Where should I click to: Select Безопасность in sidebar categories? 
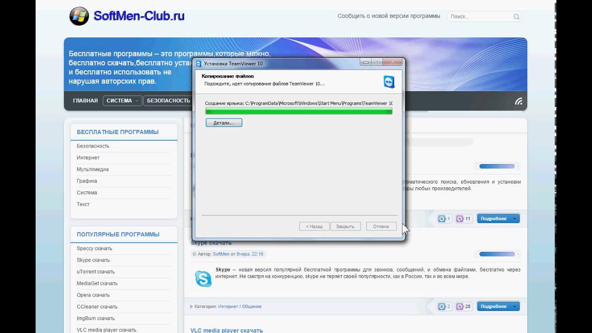(x=93, y=146)
